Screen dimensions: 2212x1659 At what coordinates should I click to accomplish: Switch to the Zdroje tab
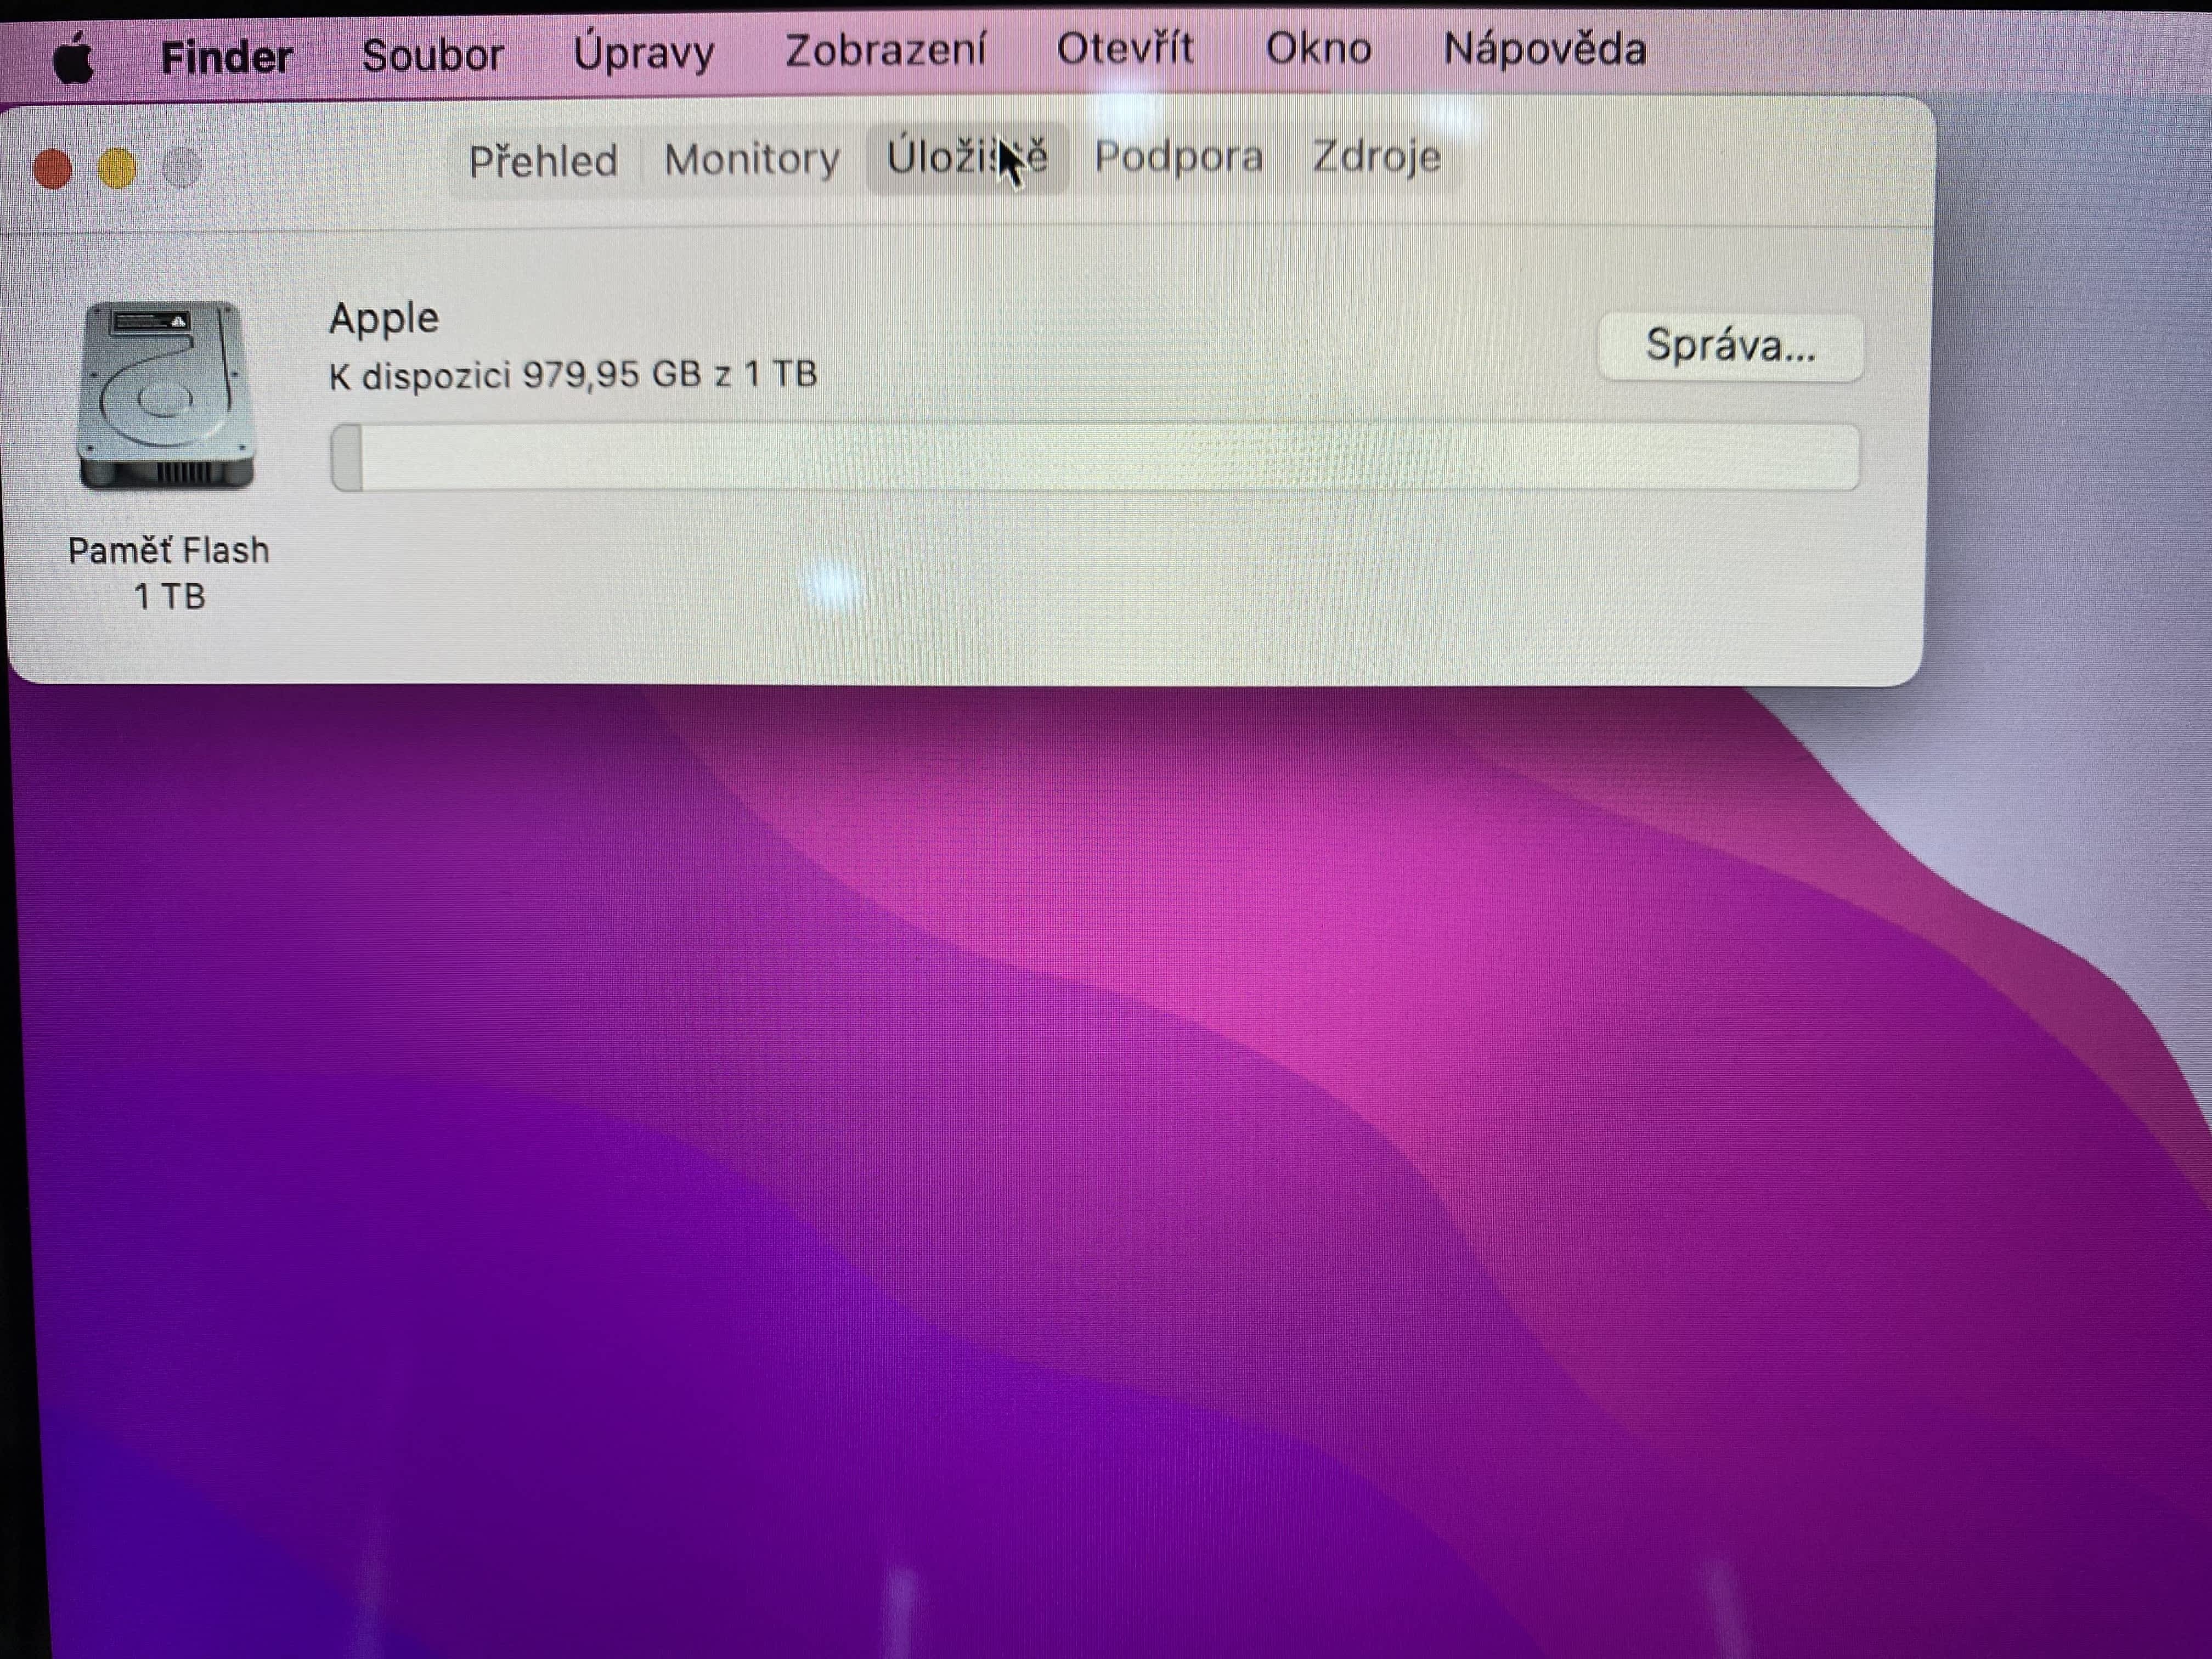(x=1376, y=156)
